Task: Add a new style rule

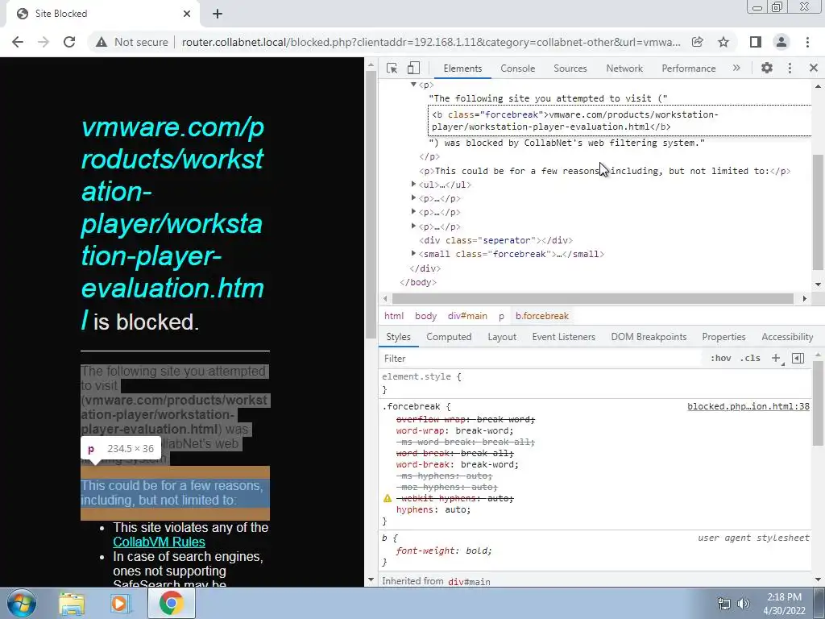Action: 776,359
